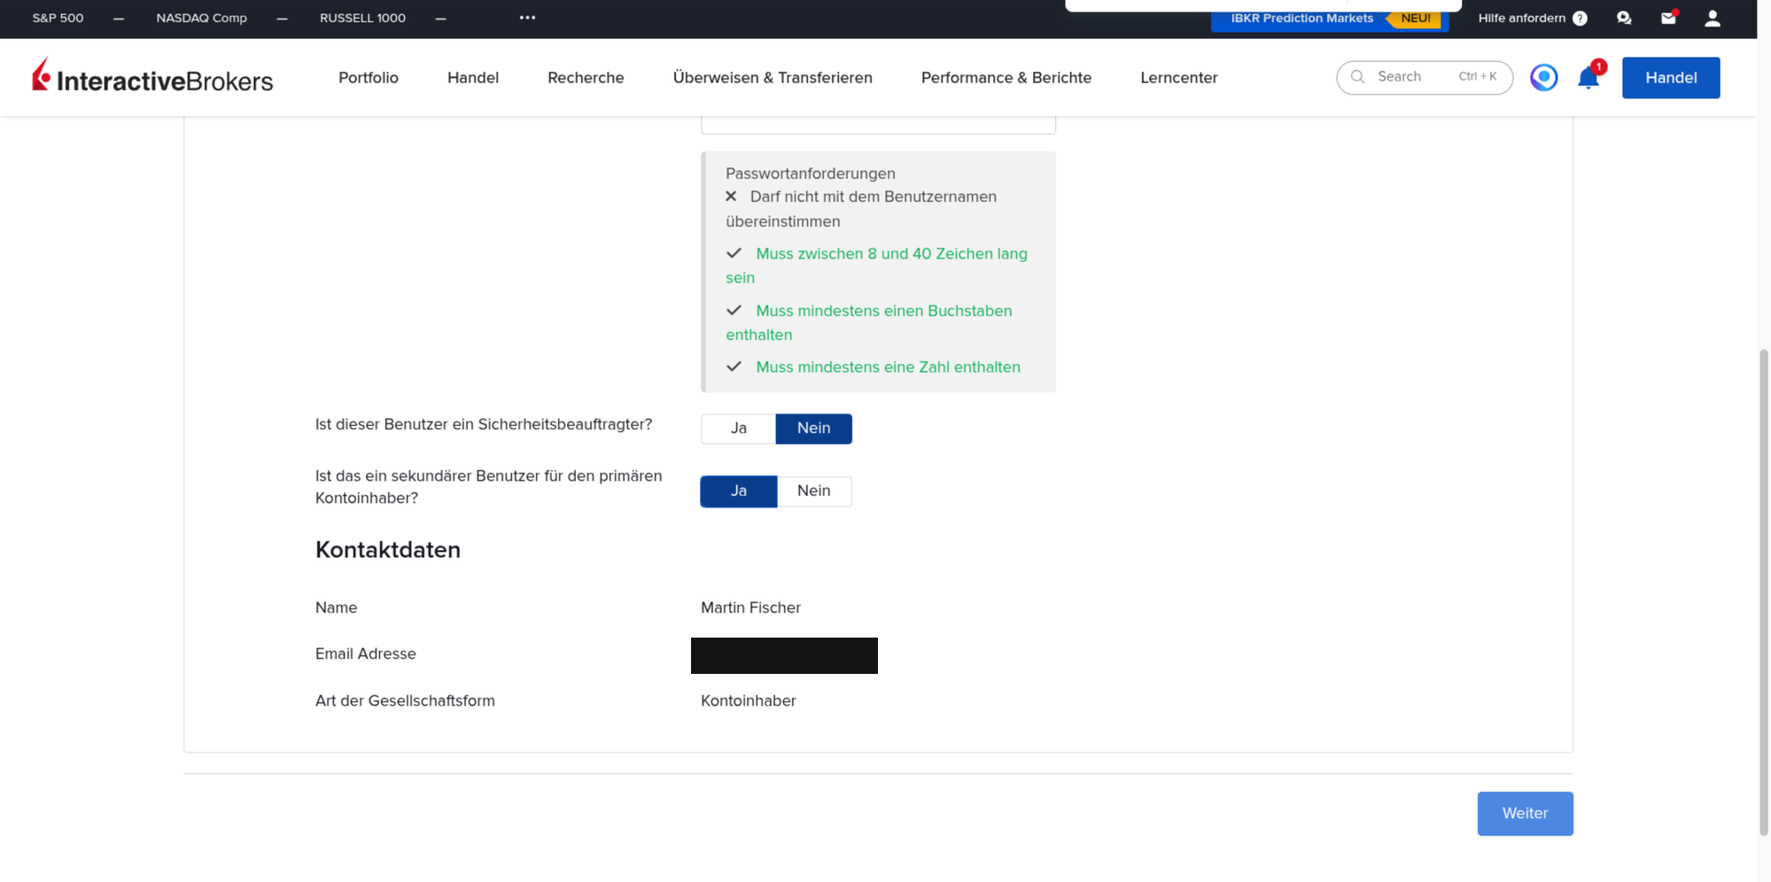Viewport: 1771px width, 882px height.
Task: Click the search magnifier icon
Action: pyautogui.click(x=1357, y=77)
